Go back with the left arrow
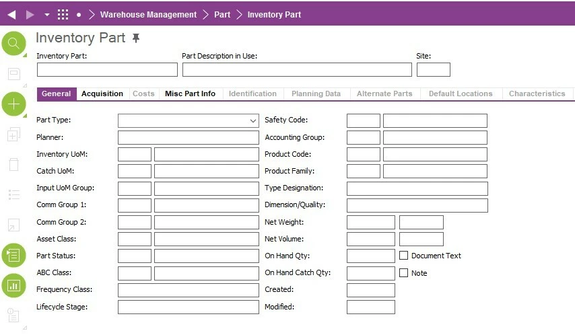Image resolution: width=575 pixels, height=335 pixels. pos(11,14)
